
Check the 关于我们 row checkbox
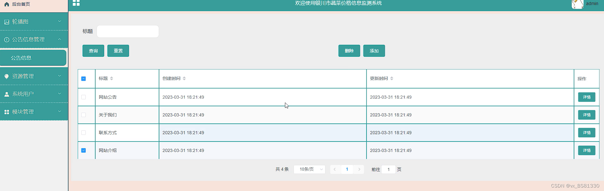point(84,115)
